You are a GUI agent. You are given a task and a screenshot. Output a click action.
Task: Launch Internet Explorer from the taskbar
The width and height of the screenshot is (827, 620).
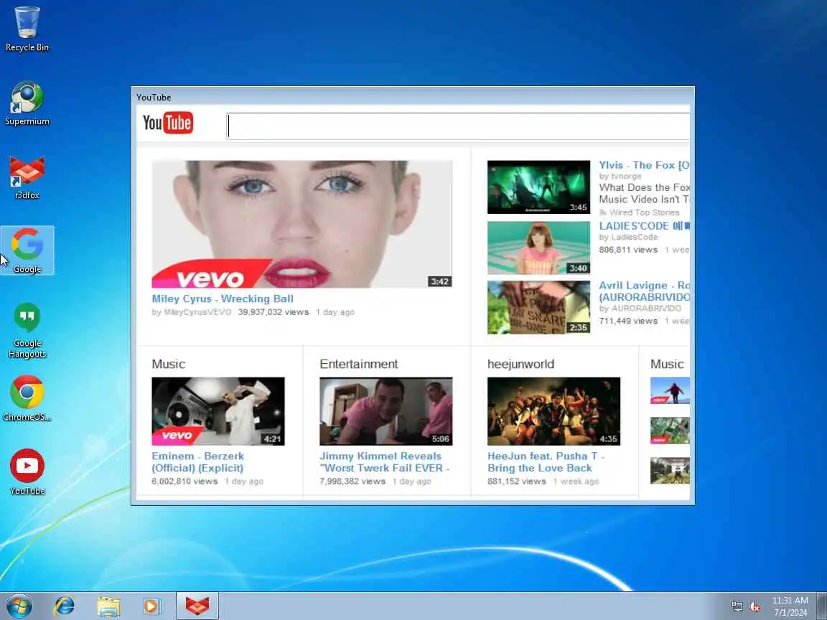point(65,606)
